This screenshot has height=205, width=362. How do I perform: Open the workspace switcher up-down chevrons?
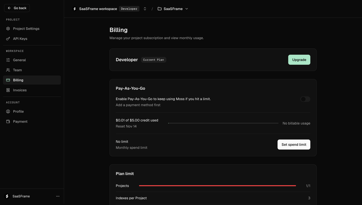click(x=145, y=9)
